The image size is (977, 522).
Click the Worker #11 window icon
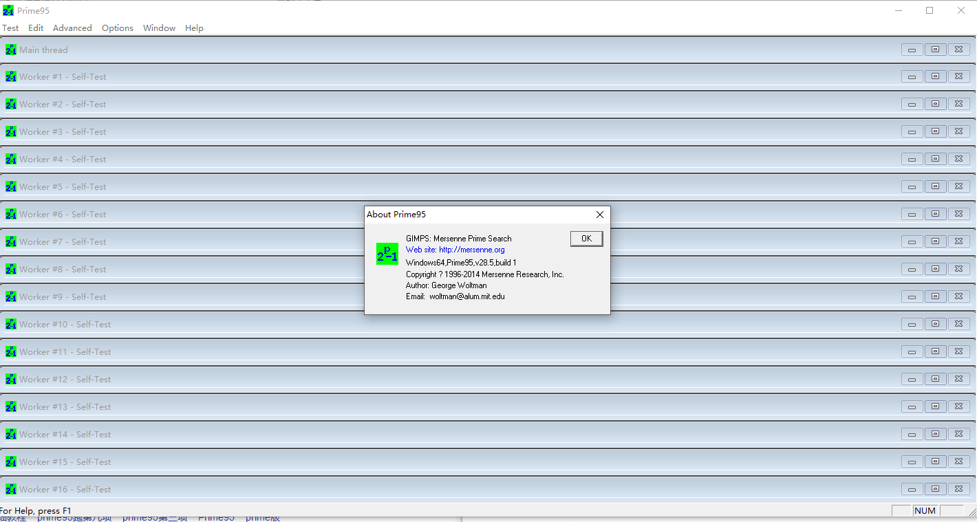point(10,351)
